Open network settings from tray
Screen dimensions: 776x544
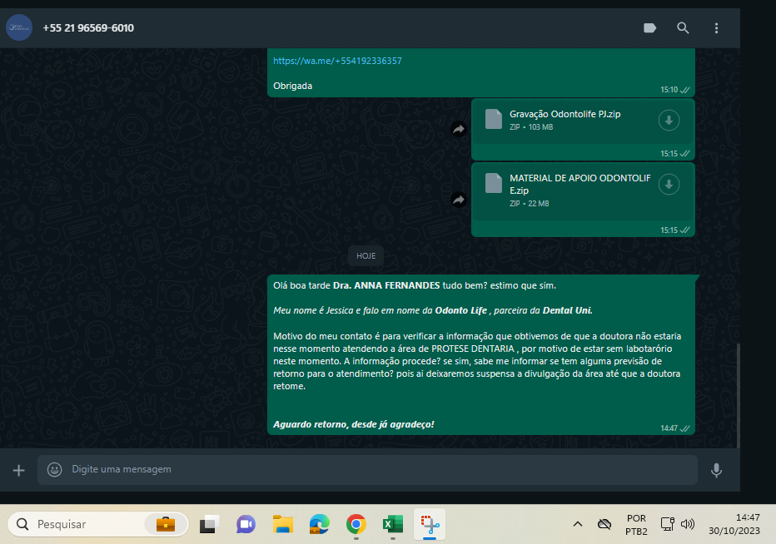tap(667, 524)
